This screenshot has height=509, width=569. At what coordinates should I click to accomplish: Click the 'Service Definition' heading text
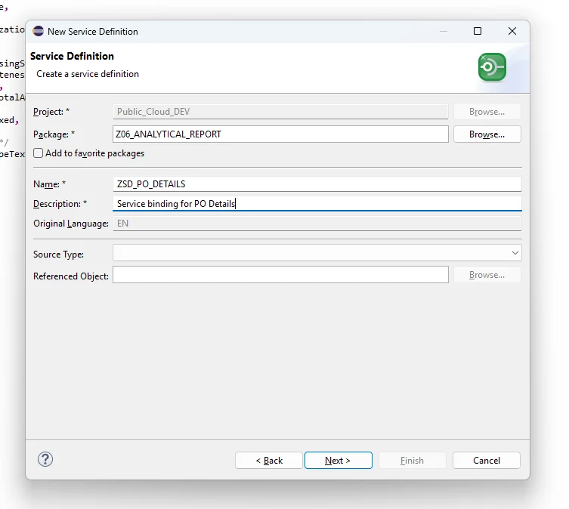tap(72, 56)
